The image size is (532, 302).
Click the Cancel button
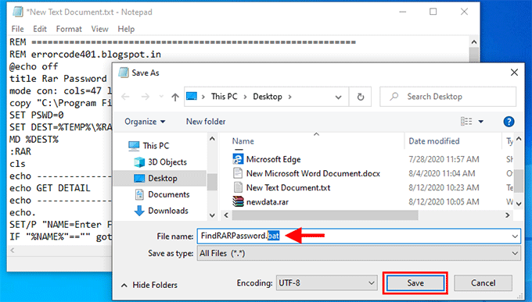click(x=483, y=283)
